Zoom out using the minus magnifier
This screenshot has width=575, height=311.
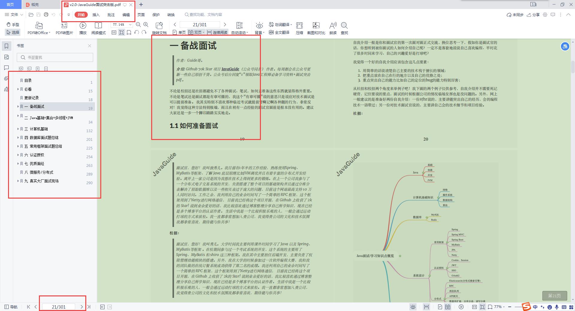[x=138, y=25]
